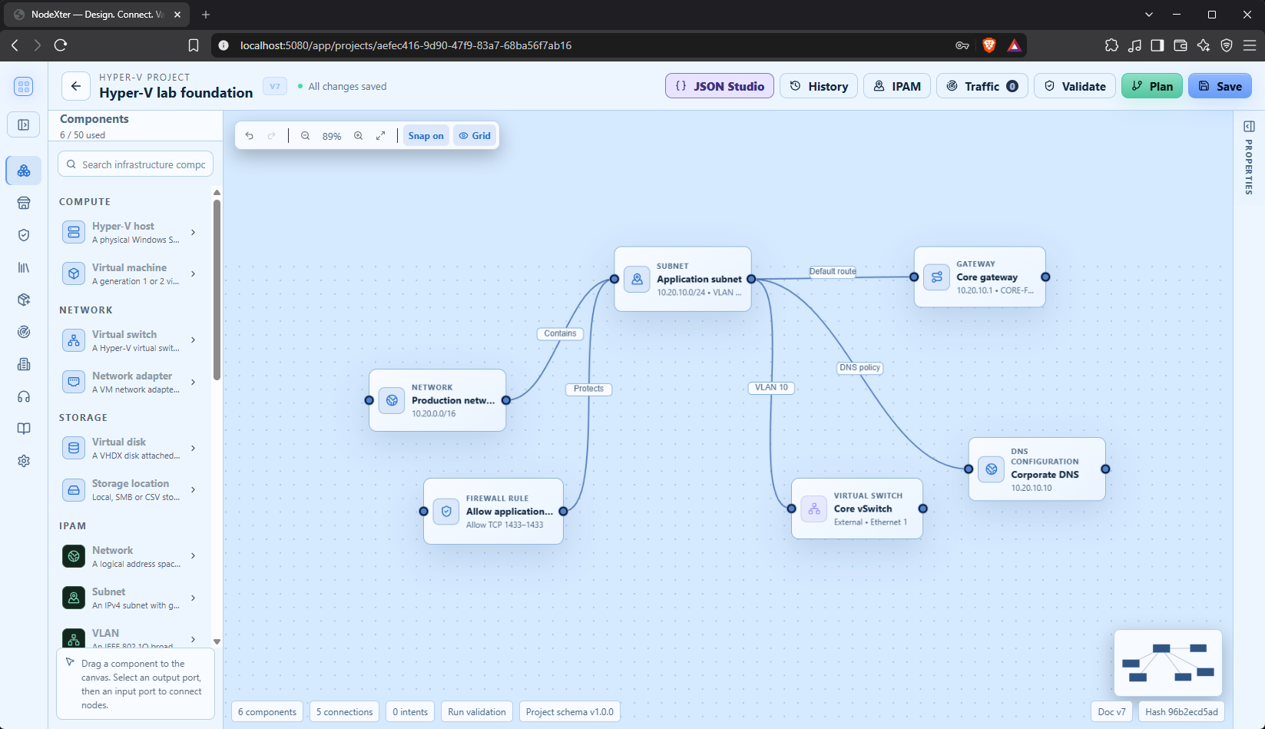Viewport: 1265px width, 729px height.
Task: Expand the Virtual switch component chevron
Action: coord(193,340)
